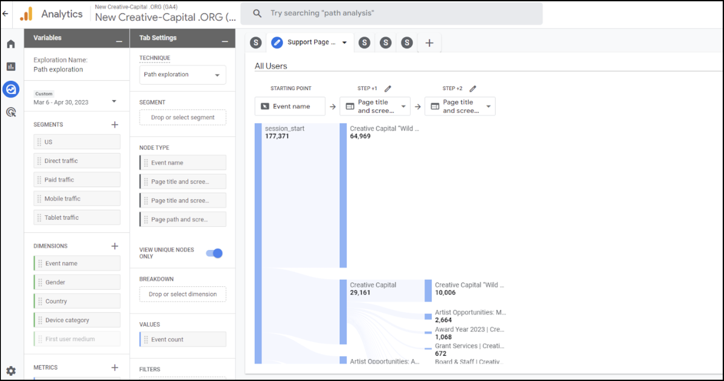Click the drag handle of Gender dimension

click(40, 282)
